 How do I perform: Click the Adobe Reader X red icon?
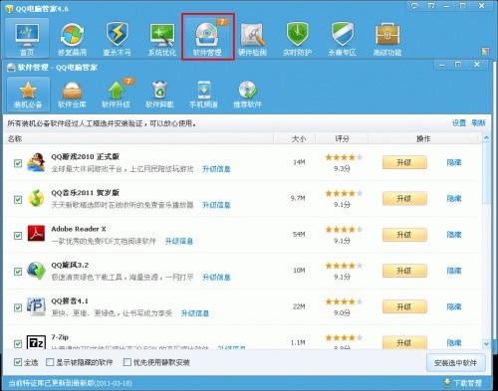click(36, 234)
